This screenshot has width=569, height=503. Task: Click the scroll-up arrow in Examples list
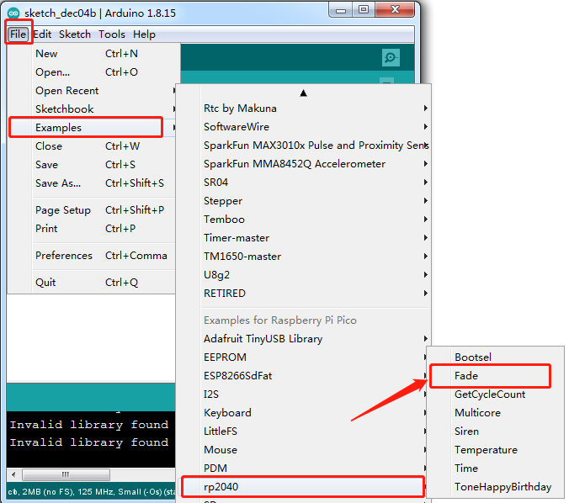click(303, 93)
